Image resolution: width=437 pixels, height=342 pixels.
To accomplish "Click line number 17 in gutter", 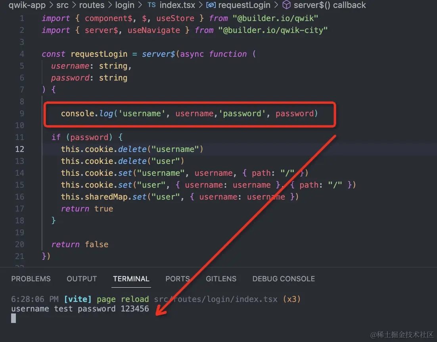I will (19, 209).
